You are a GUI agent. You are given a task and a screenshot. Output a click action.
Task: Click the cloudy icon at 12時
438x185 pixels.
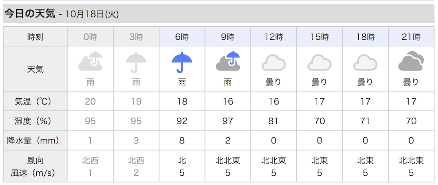pyautogui.click(x=273, y=63)
